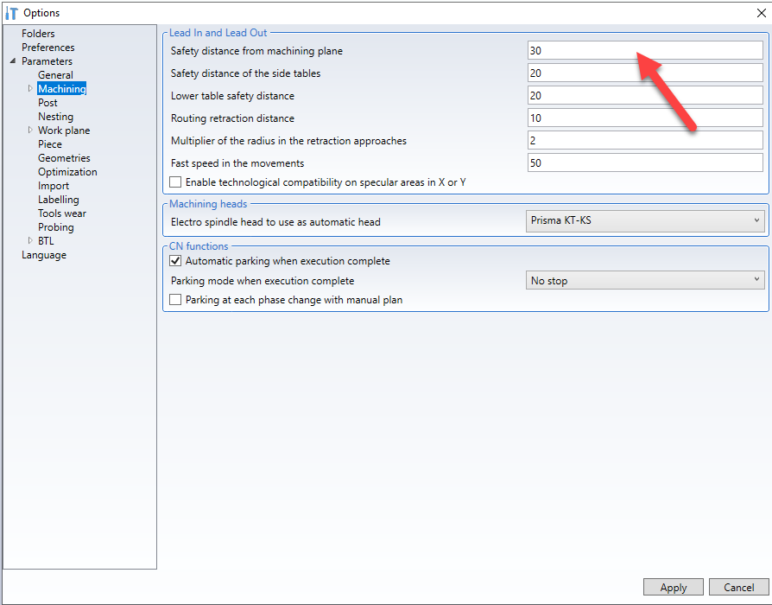Click the Apply button
Viewport: 772px width, 605px height.
pos(673,587)
